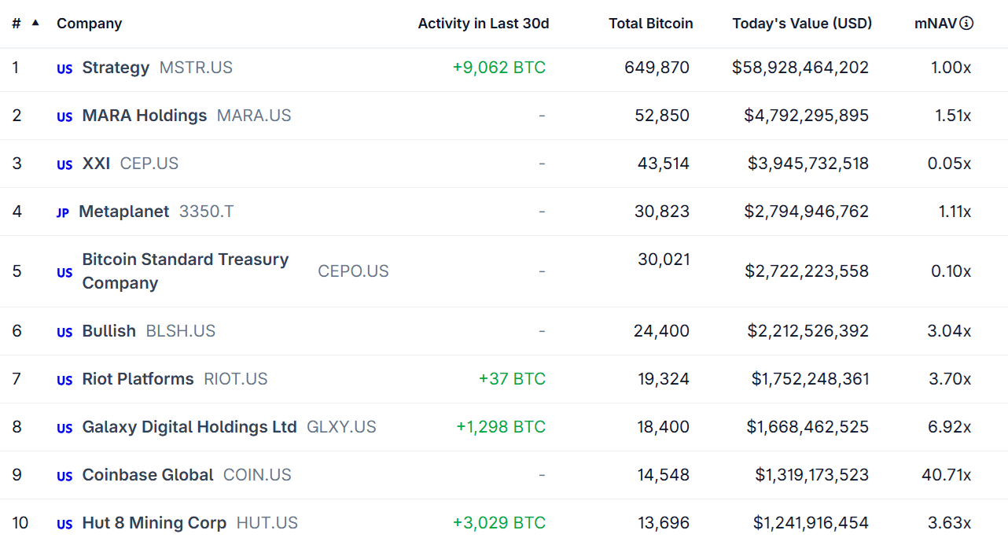Viewport: 1008px width, 545px height.
Task: Click the 3350.T ticker for Metaplanet
Action: coord(206,212)
